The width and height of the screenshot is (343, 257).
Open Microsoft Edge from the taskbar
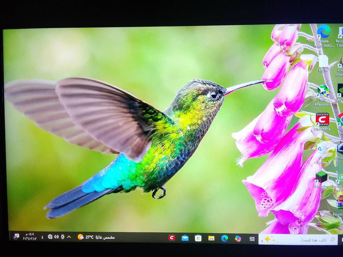[224, 238]
